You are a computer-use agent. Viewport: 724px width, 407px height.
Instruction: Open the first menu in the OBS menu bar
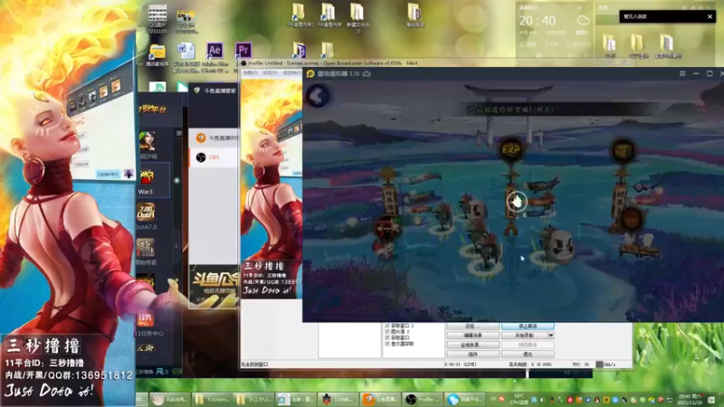coord(250,73)
